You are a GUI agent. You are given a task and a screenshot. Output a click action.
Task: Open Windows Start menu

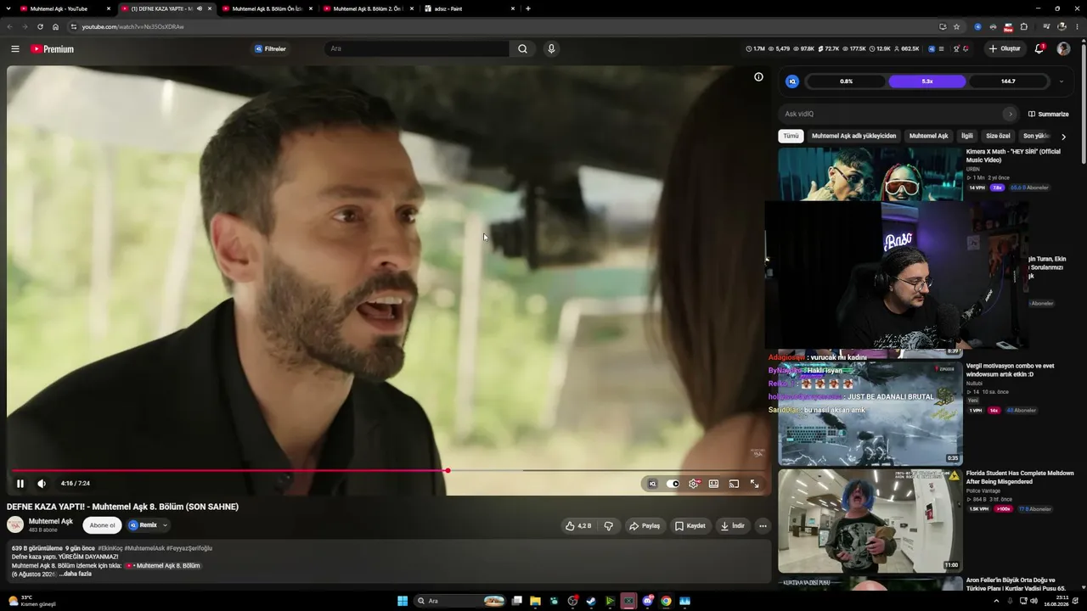pyautogui.click(x=403, y=601)
